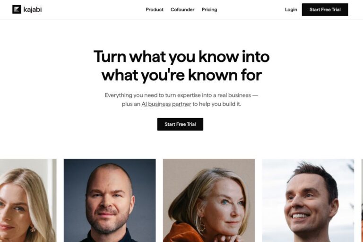Go to the Pricing page

[x=209, y=9]
